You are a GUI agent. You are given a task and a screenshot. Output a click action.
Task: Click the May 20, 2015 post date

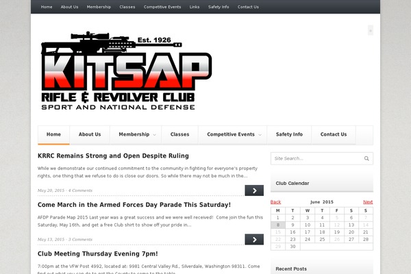pos(51,190)
